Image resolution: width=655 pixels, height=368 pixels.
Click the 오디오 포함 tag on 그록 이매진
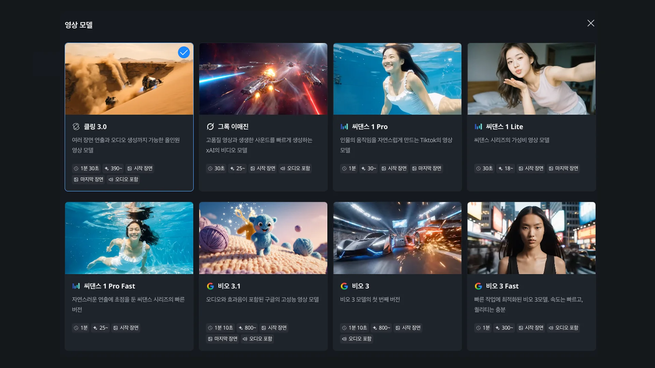(x=295, y=168)
